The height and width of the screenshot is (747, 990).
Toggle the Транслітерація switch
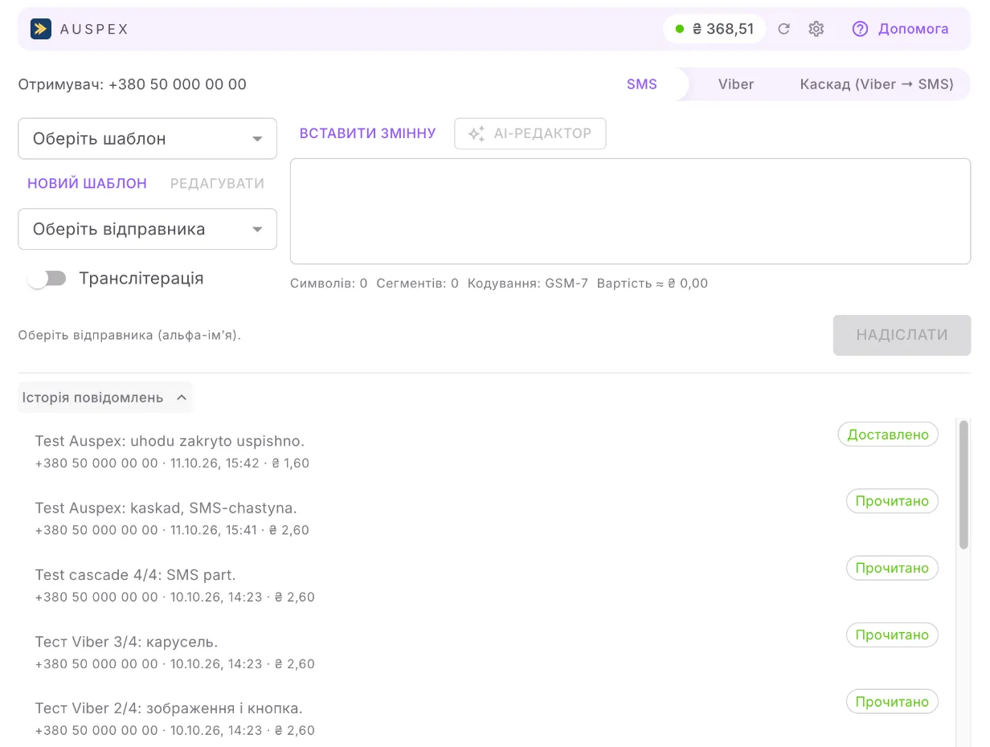(x=47, y=278)
